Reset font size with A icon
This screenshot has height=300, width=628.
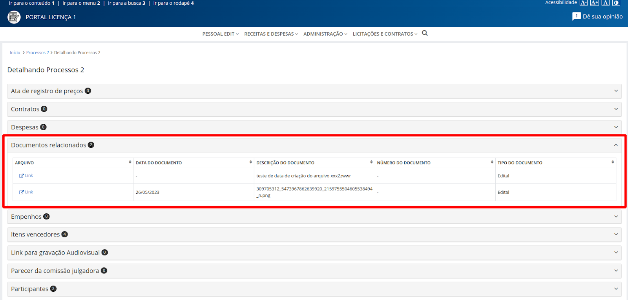pyautogui.click(x=606, y=3)
